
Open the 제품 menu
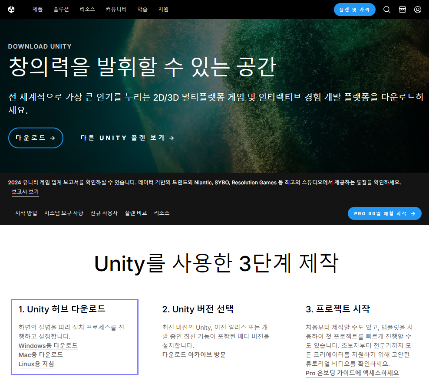(37, 9)
